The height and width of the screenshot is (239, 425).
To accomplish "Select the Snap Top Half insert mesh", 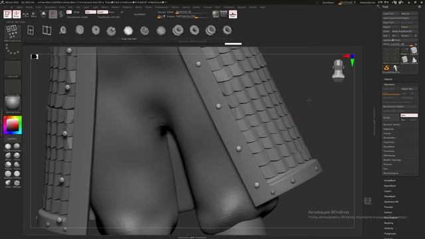I will click(128, 31).
